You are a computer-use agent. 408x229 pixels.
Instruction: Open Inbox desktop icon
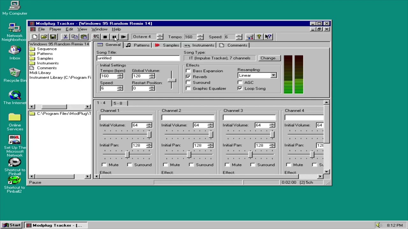[x=15, y=53]
